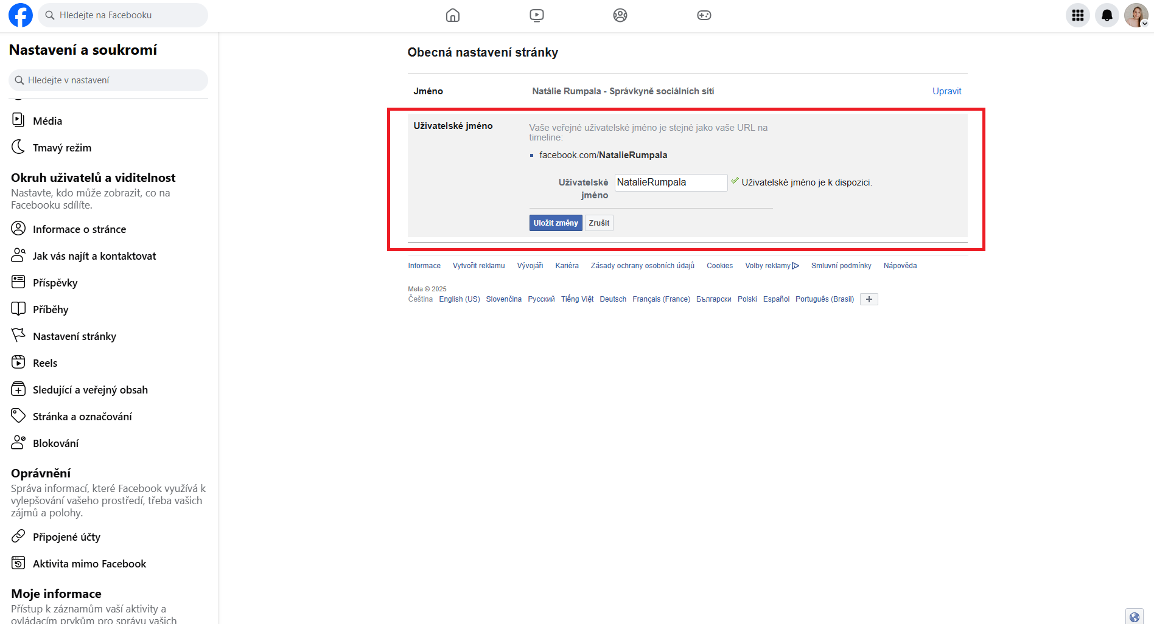The height and width of the screenshot is (624, 1154).
Task: Open the Home icon in top navigation
Action: click(453, 15)
